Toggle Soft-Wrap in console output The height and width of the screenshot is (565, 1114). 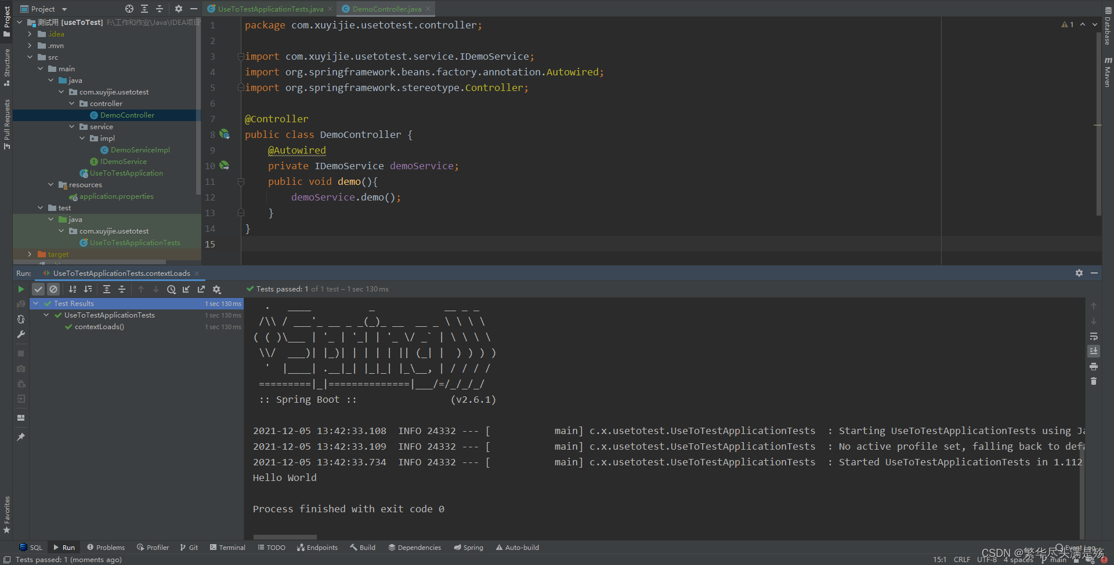(x=1094, y=336)
